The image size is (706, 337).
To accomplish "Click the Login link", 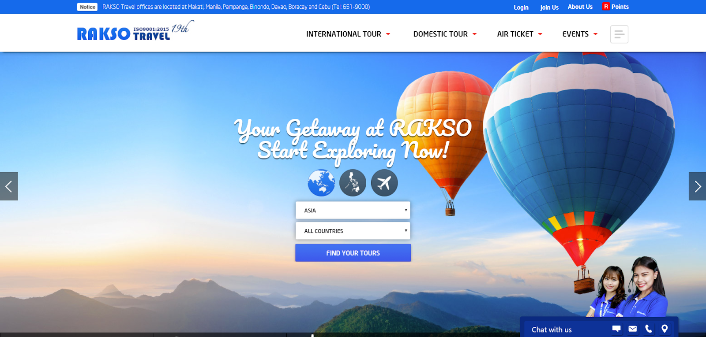I will (x=521, y=7).
